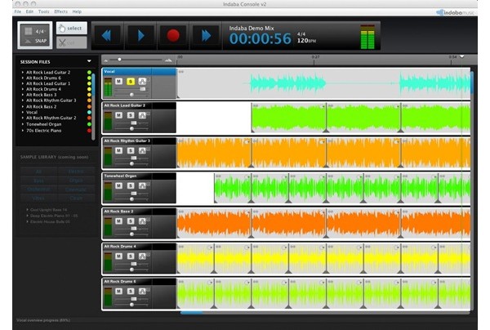Solo Alt Rock Bass 2 track
Viewport: 490px width, 330px height.
click(131, 221)
